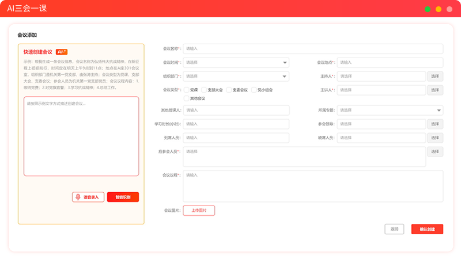Click the 智能识别 button
Viewport: 461px width, 259px height.
click(x=123, y=197)
